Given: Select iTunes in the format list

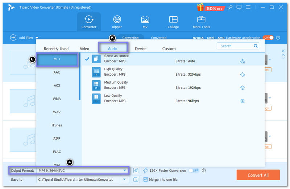Looking at the screenshot, I should (57, 125).
